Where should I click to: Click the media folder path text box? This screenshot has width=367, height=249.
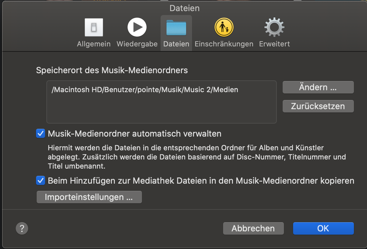click(162, 102)
